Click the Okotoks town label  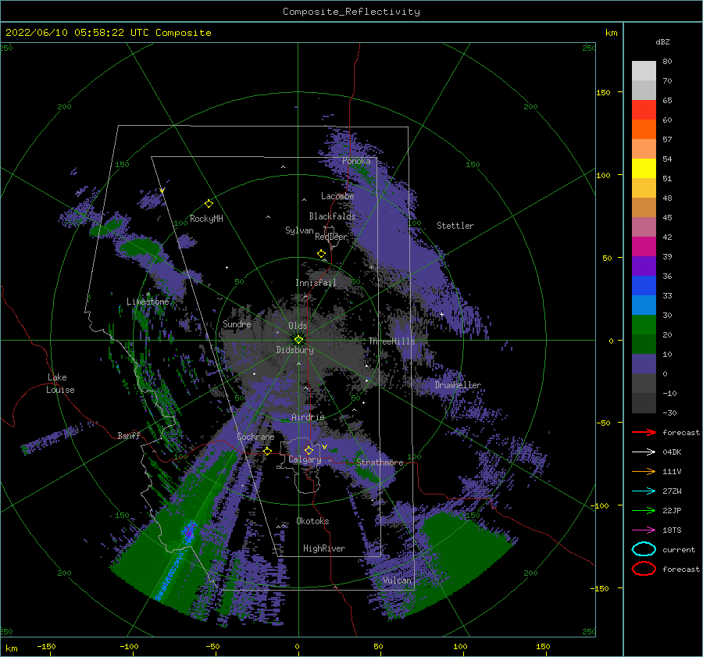312,521
